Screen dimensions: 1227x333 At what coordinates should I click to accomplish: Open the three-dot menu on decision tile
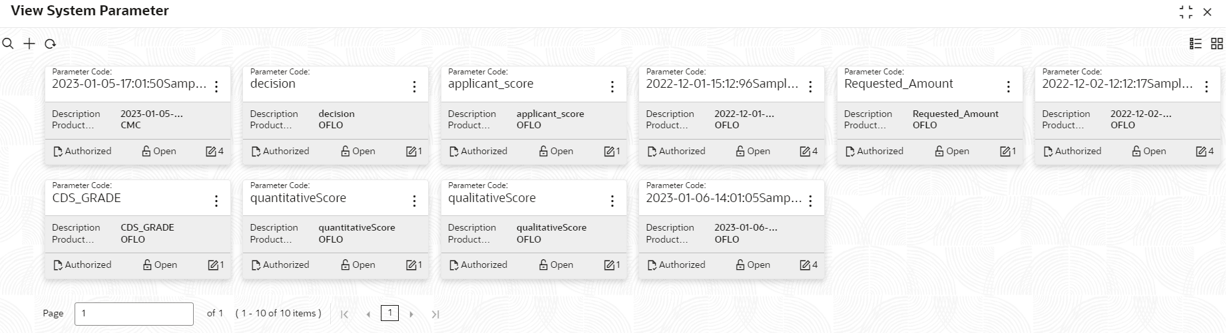click(x=414, y=86)
